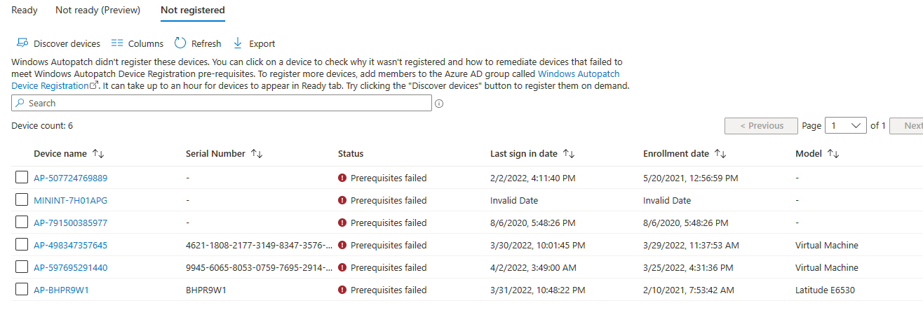Focus the Search input field

tap(222, 103)
